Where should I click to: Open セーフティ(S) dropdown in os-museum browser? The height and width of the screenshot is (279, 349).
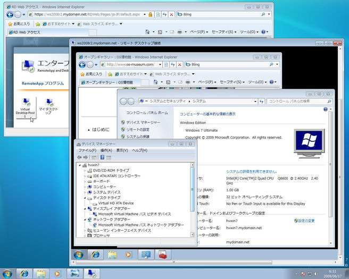click(232, 82)
